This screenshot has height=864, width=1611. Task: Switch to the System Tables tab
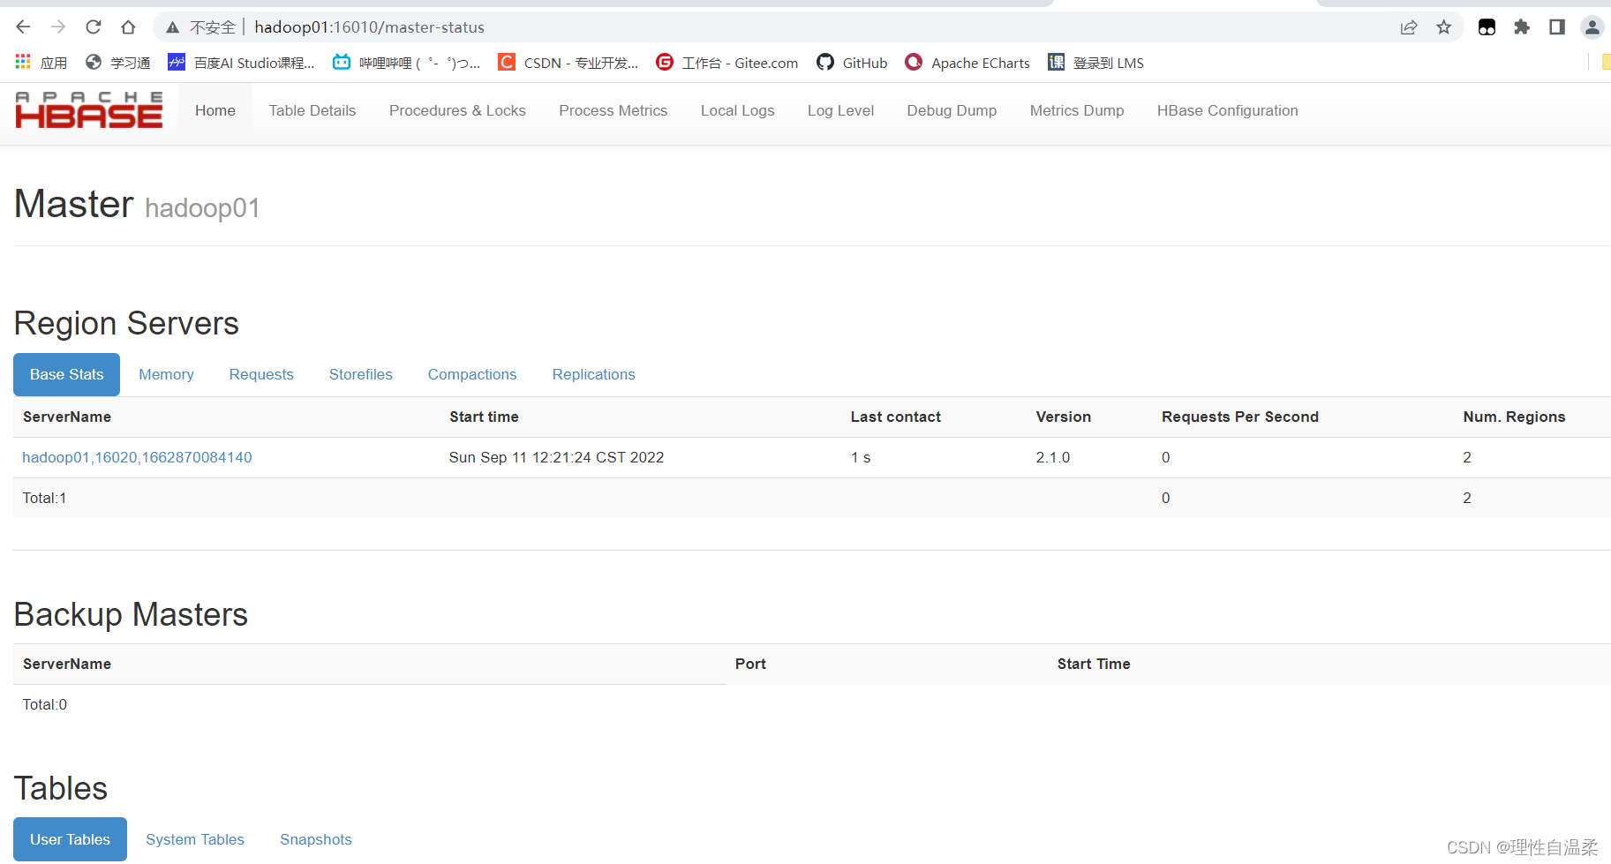coord(195,839)
